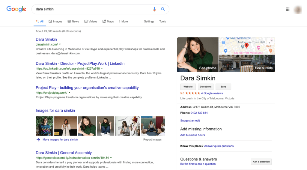Open the Dara Simkin result title
The image size is (307, 170).
tap(46, 39)
